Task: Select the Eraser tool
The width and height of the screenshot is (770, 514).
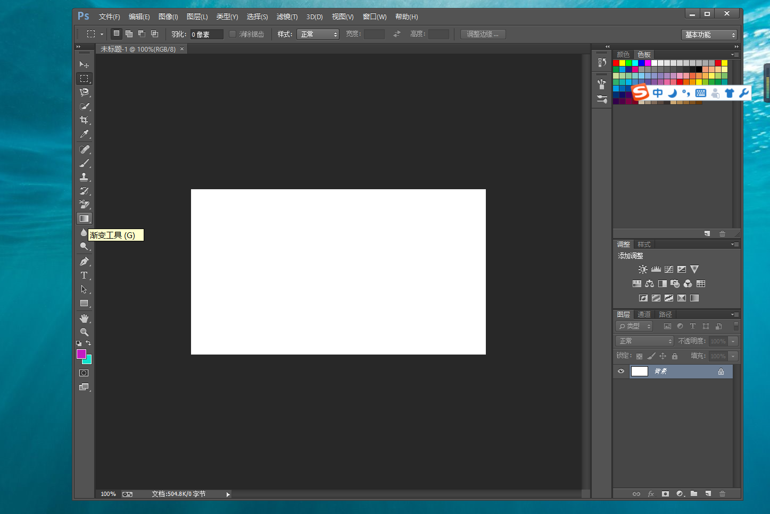Action: pyautogui.click(x=84, y=205)
